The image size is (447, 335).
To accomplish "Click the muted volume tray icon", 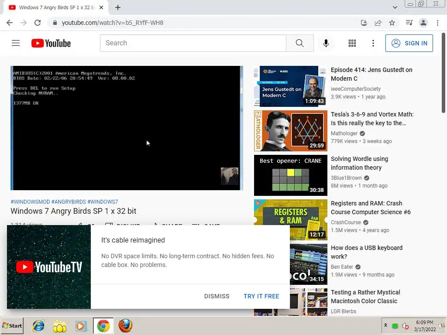I will [405, 326].
